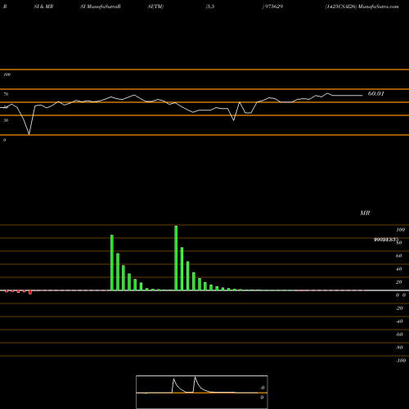Click the MR axis label 40
Viewport: 409px width, 409px height.
pyautogui.click(x=399, y=269)
